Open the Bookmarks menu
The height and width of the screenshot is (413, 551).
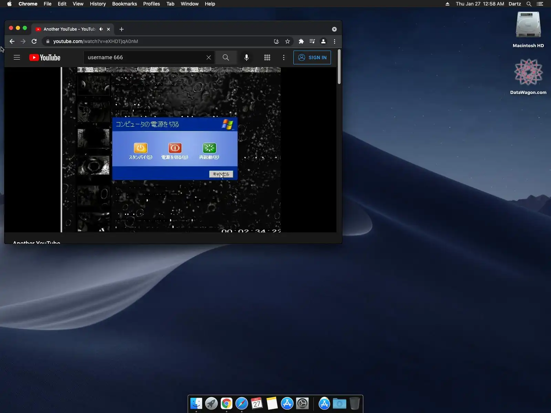[x=124, y=4]
